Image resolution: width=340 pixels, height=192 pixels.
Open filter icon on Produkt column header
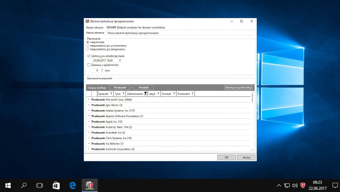tap(174, 94)
